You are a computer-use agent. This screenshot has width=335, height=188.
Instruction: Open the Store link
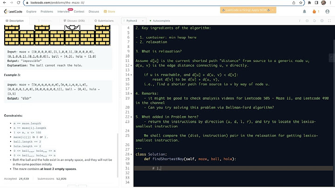click(109, 12)
